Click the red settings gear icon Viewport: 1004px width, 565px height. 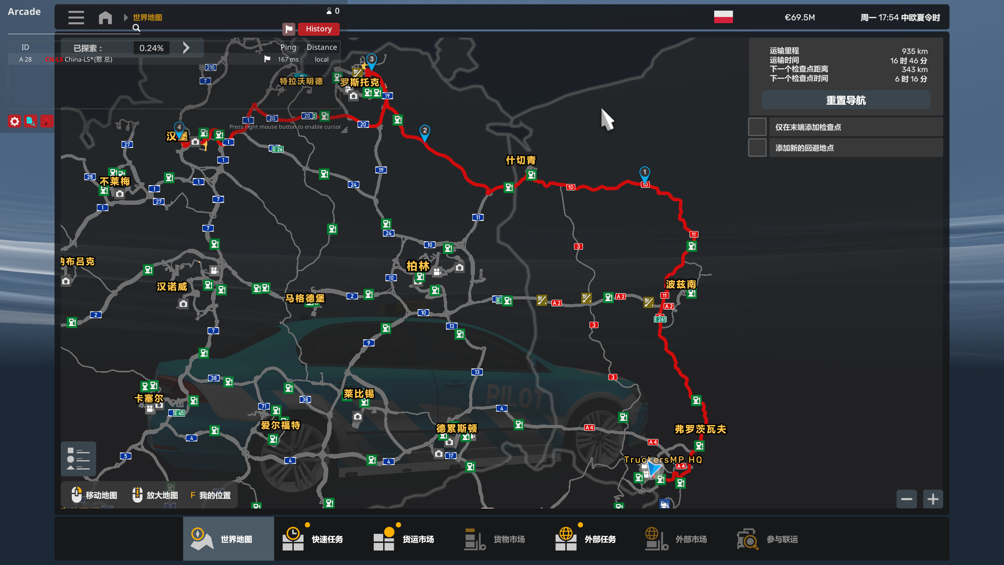click(x=15, y=121)
